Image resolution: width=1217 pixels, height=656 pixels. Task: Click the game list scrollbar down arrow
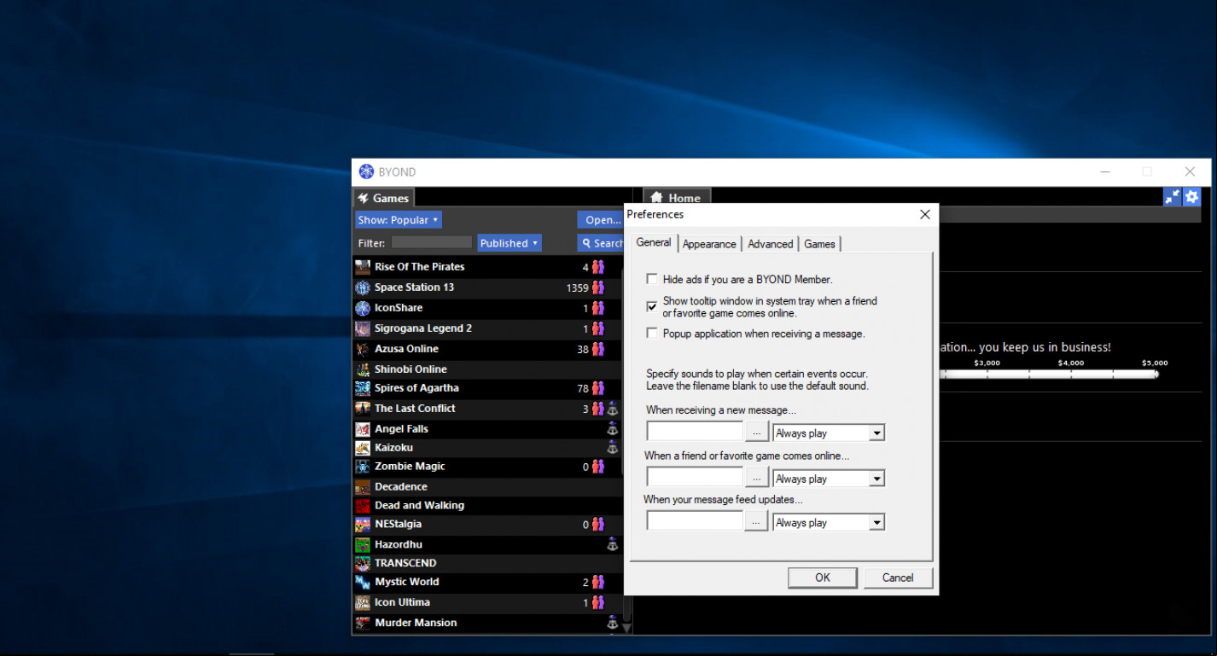tap(626, 627)
